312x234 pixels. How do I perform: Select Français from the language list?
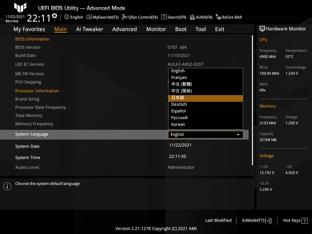[x=206, y=77]
